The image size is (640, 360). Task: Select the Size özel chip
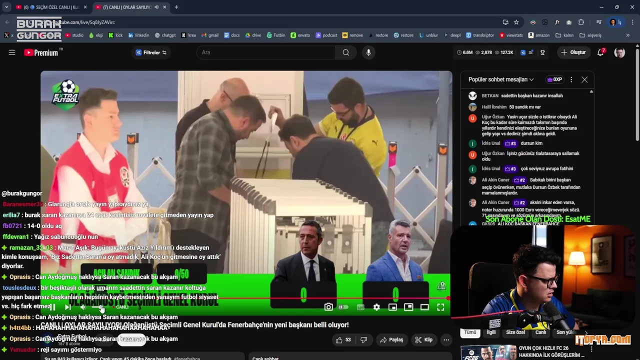click(515, 332)
